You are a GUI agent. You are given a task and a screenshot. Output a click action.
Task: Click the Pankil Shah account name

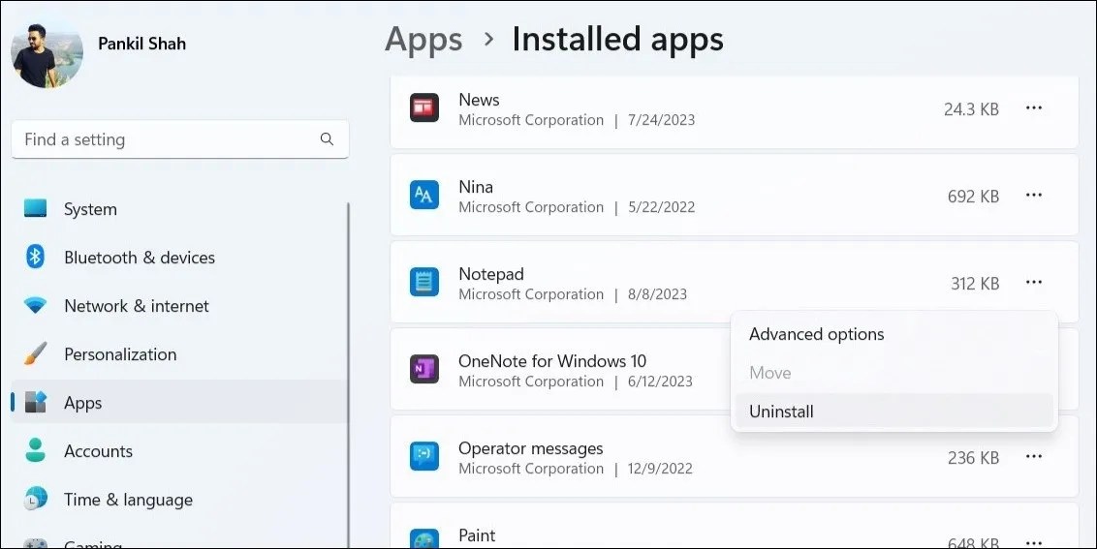coord(142,44)
